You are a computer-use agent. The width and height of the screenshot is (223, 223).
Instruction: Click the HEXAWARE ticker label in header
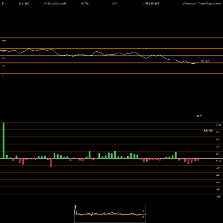pos(152,4)
